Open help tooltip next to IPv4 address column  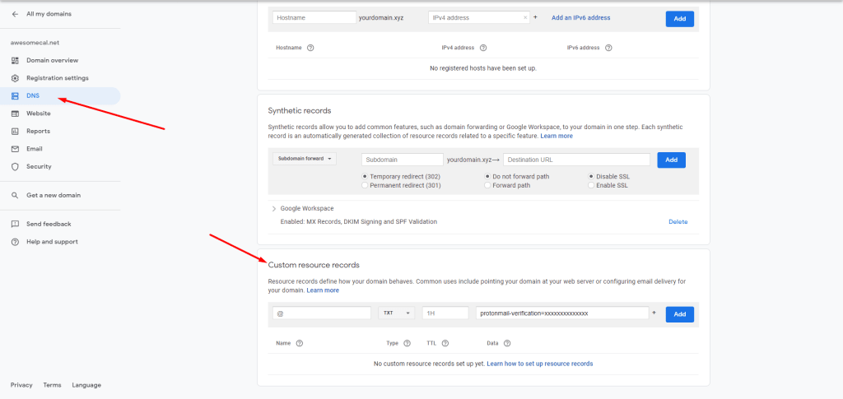(482, 48)
